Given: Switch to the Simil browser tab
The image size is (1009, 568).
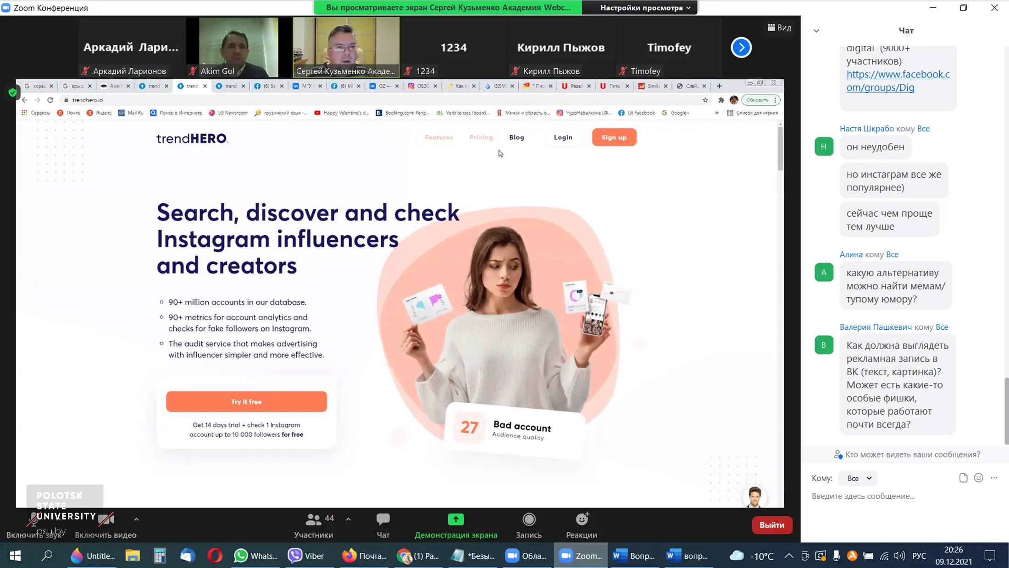Looking at the screenshot, I should pos(653,86).
